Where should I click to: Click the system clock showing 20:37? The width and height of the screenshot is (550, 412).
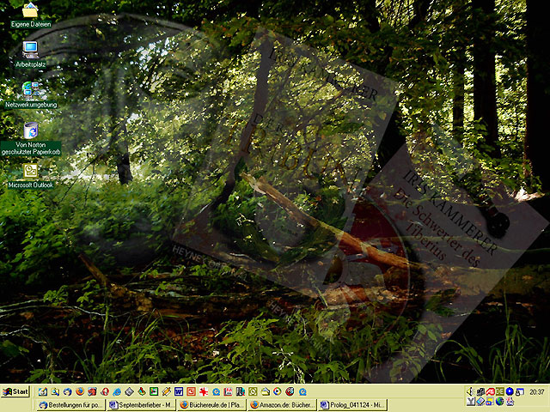(x=537, y=391)
